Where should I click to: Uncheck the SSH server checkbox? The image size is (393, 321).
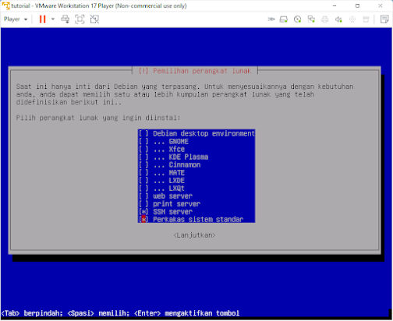click(143, 212)
